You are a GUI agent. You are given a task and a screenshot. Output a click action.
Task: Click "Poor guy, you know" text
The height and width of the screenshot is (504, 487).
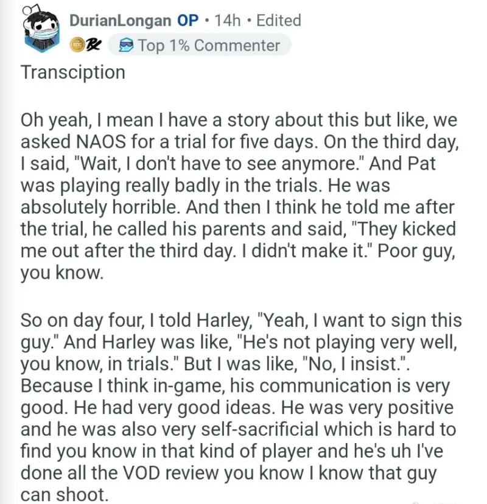click(238, 262)
